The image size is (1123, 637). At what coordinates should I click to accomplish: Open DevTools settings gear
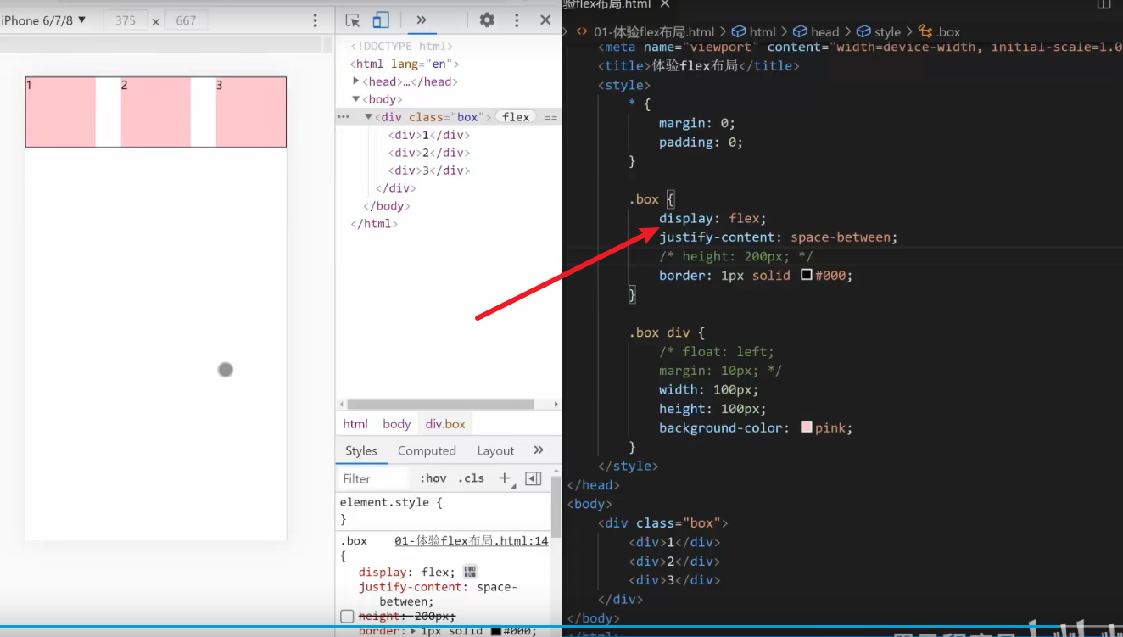[487, 20]
